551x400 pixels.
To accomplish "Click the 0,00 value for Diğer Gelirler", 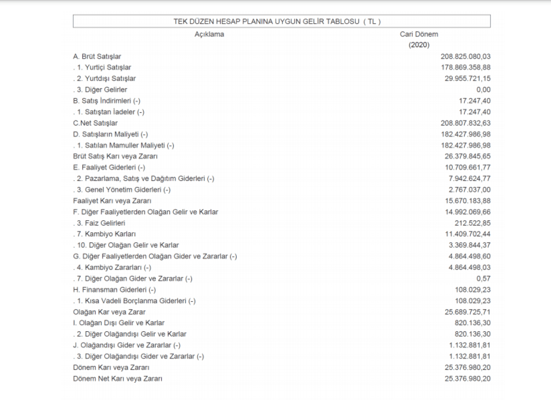I will (484, 90).
